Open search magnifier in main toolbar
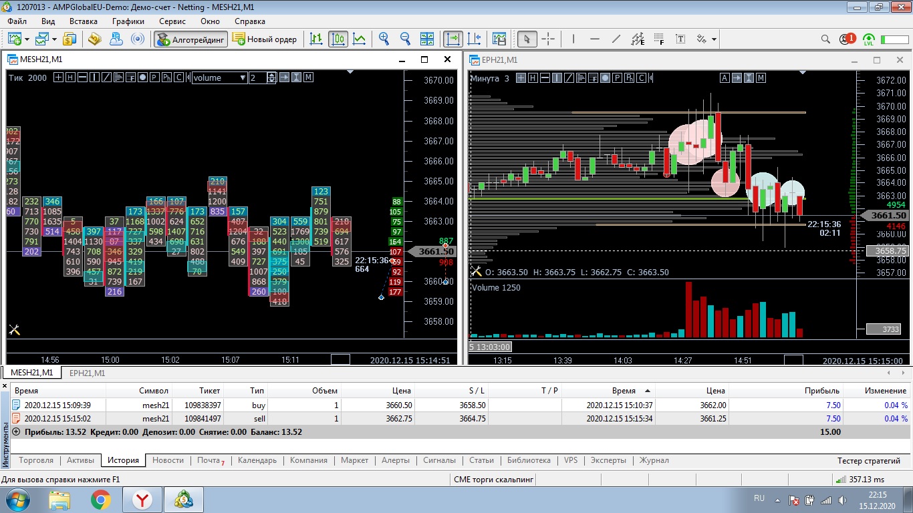 point(825,39)
